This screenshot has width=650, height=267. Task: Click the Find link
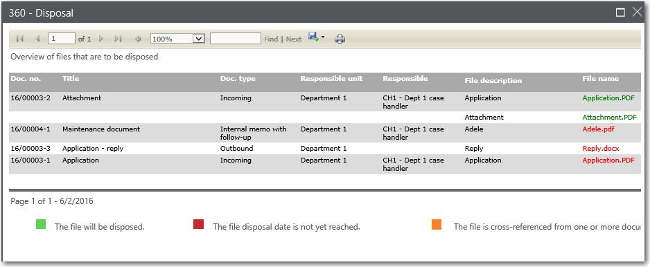(x=271, y=39)
